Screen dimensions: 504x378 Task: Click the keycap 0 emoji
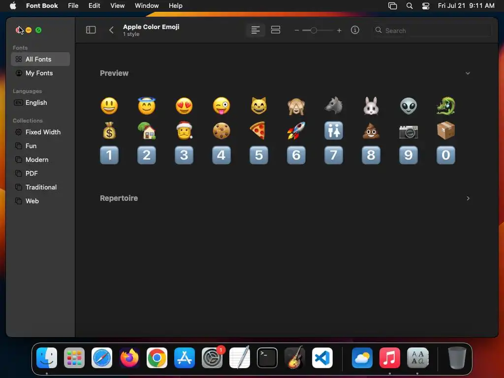pos(446,155)
